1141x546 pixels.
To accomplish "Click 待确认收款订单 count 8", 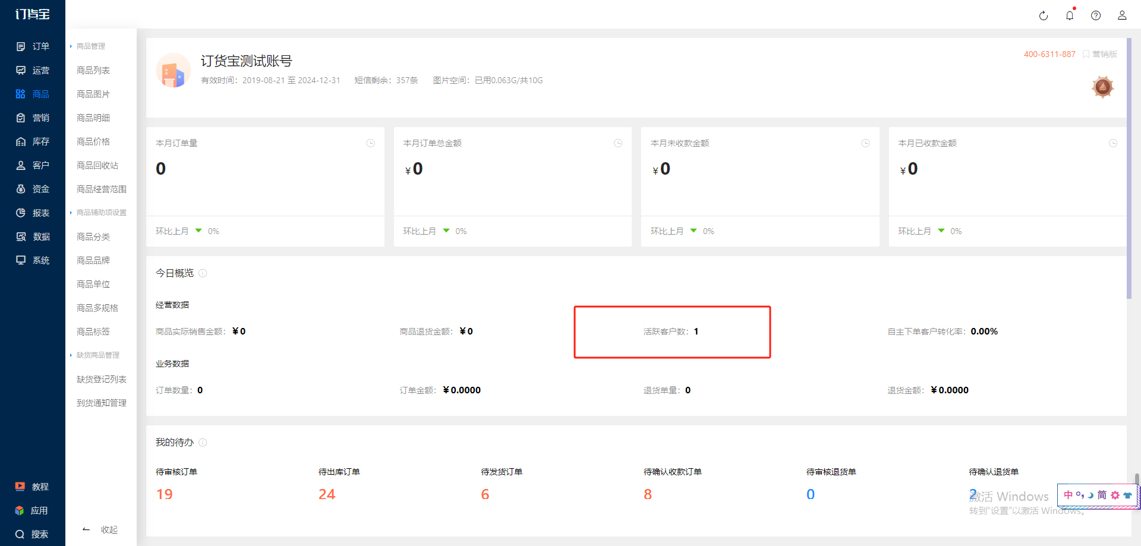I will (648, 494).
